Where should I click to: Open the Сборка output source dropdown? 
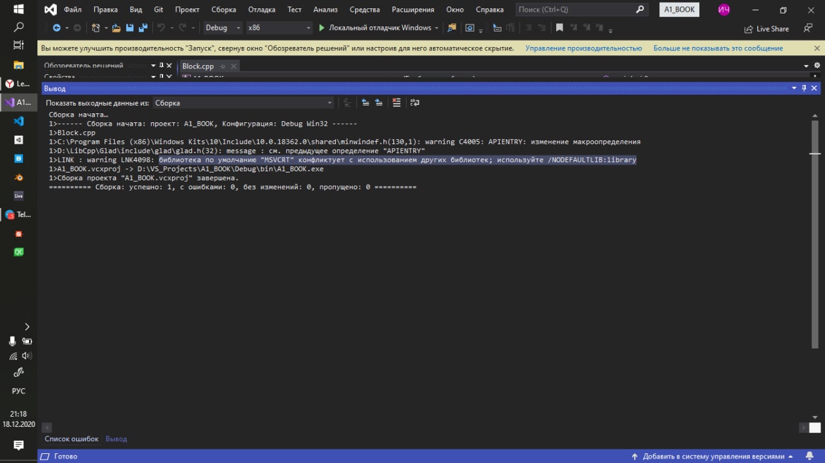pos(243,103)
